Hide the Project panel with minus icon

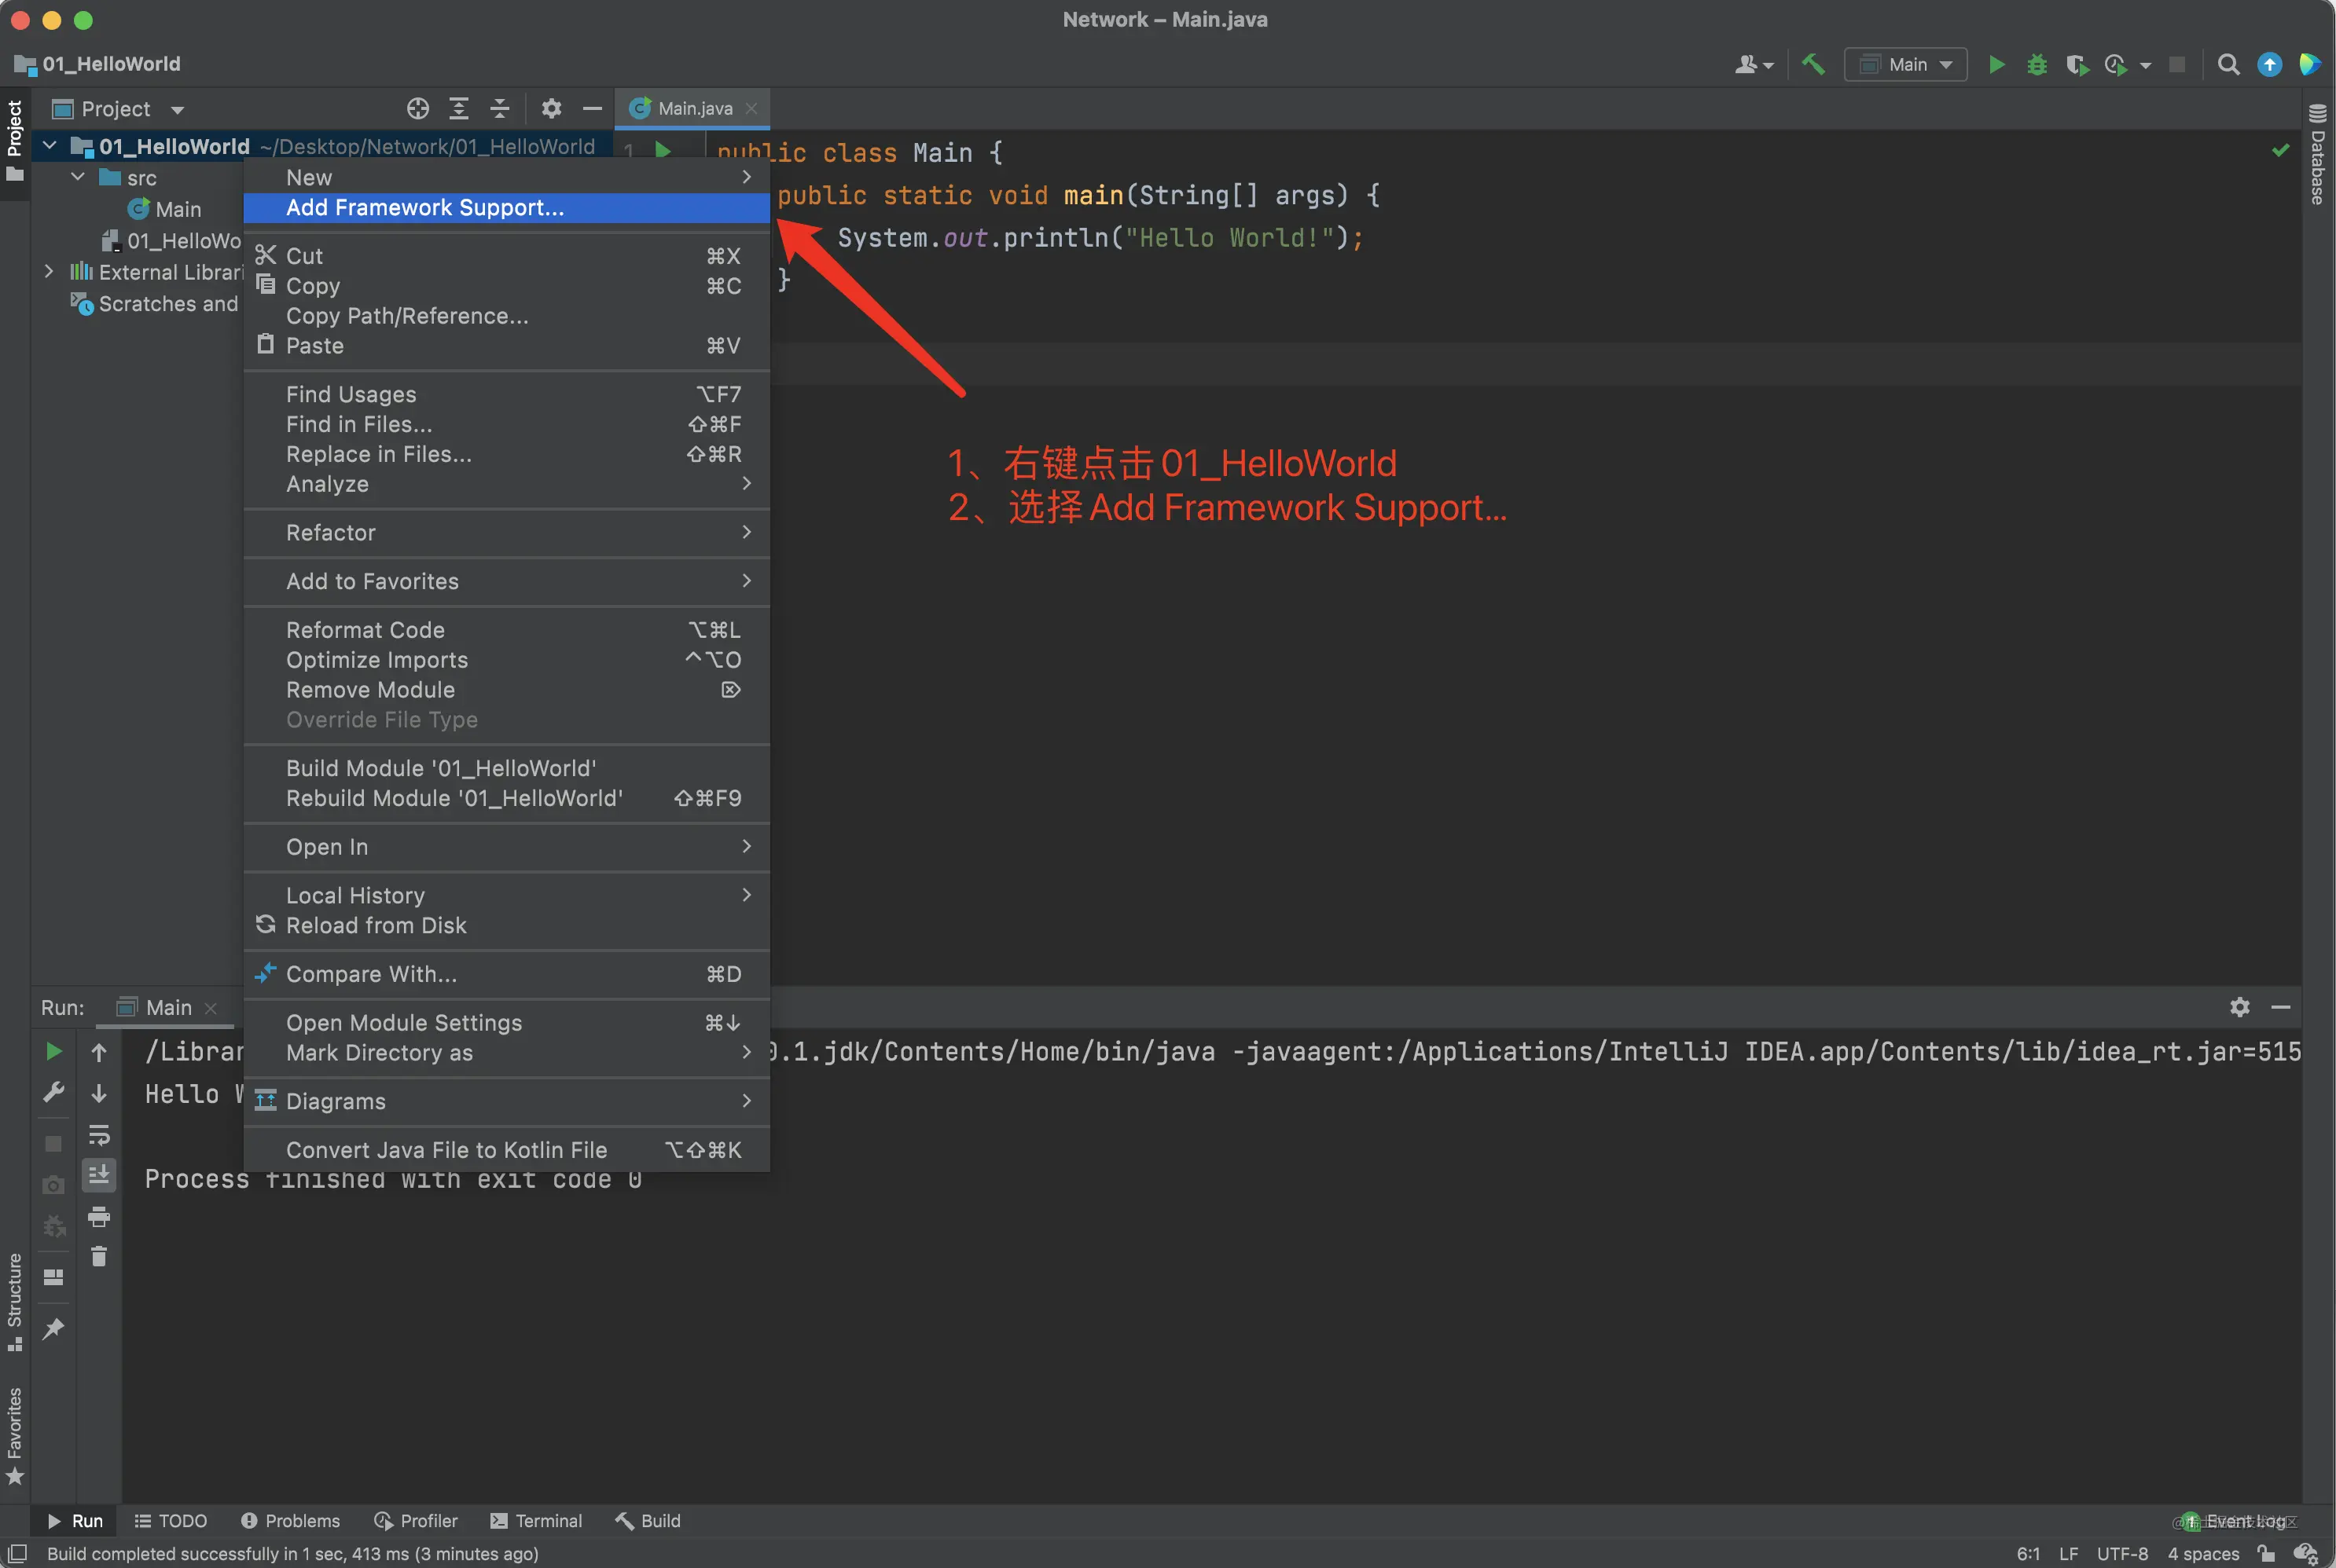[x=593, y=108]
